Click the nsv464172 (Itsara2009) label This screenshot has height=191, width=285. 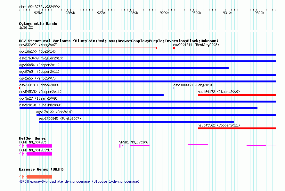click(219, 92)
